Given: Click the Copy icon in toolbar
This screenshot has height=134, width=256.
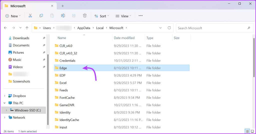Looking at the screenshot, I should [x=41, y=16].
